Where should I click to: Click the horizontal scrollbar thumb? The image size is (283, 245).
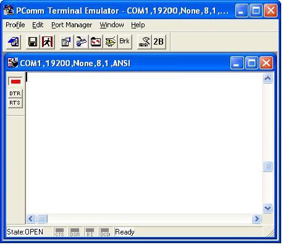coord(42,218)
